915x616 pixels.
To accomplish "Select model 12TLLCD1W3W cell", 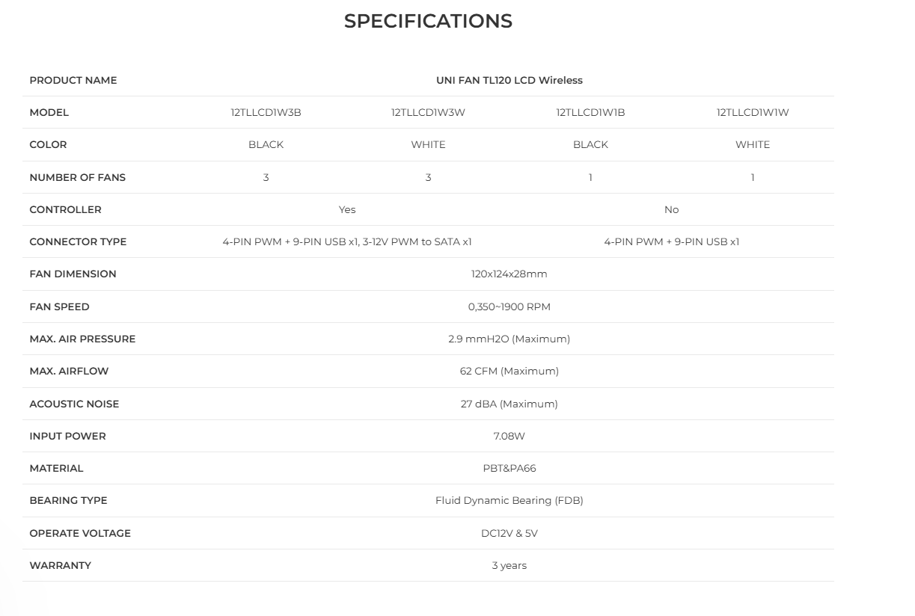I will point(428,113).
